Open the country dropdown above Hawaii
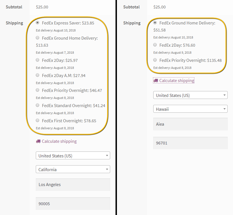This screenshot has width=233, height=215. click(x=190, y=95)
